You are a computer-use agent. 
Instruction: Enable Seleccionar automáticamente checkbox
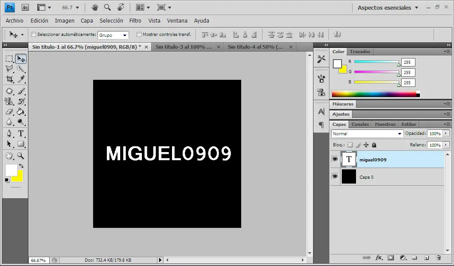click(x=34, y=35)
